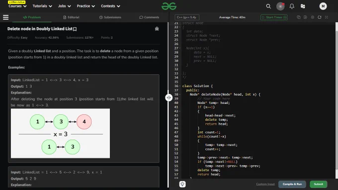Open the C++ (g++ 5.4) language selector
This screenshot has width=338, height=190.
187,17
